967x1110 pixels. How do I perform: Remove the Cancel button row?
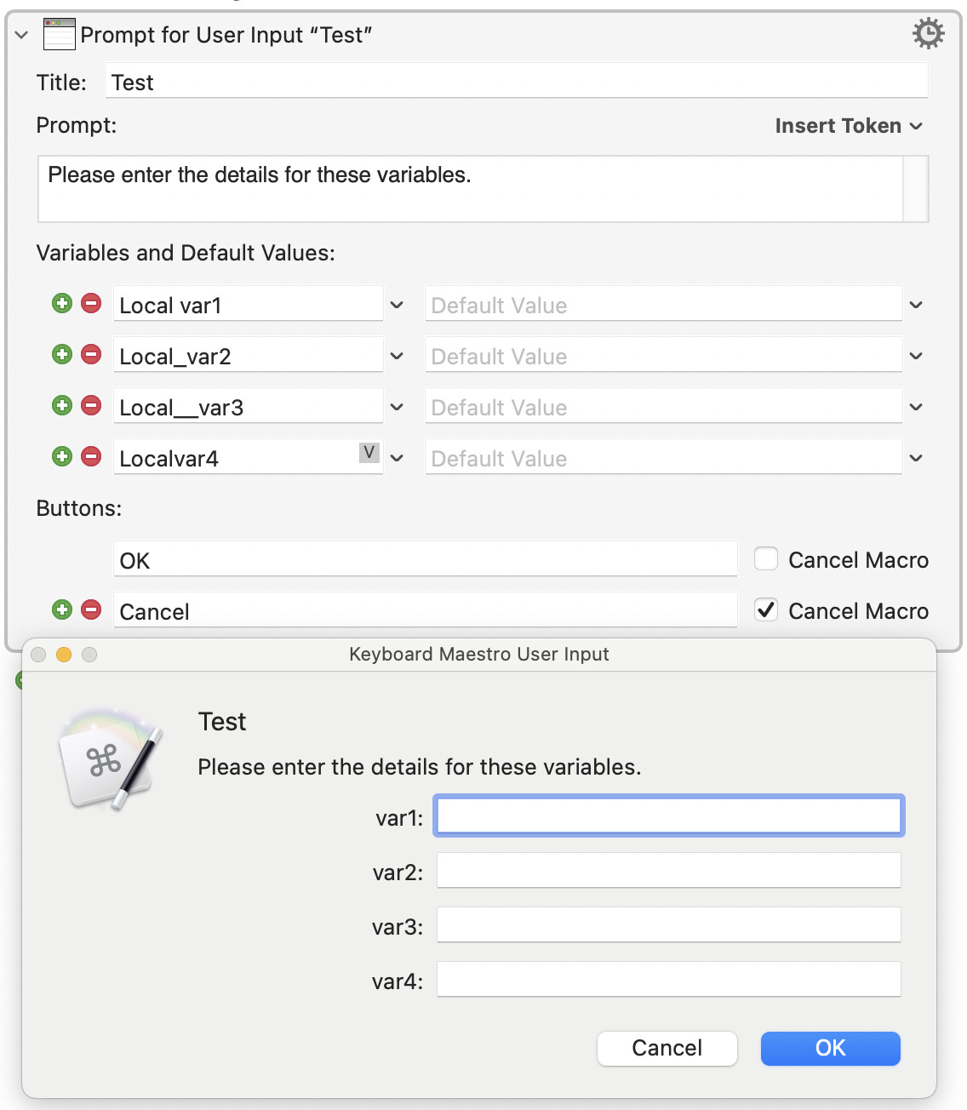(x=91, y=610)
